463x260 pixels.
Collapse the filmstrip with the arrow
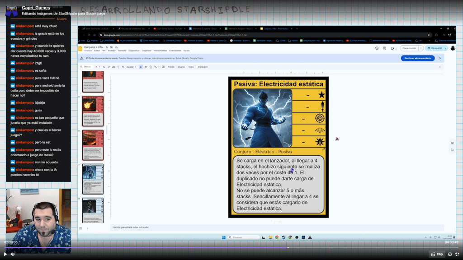[x=88, y=228]
